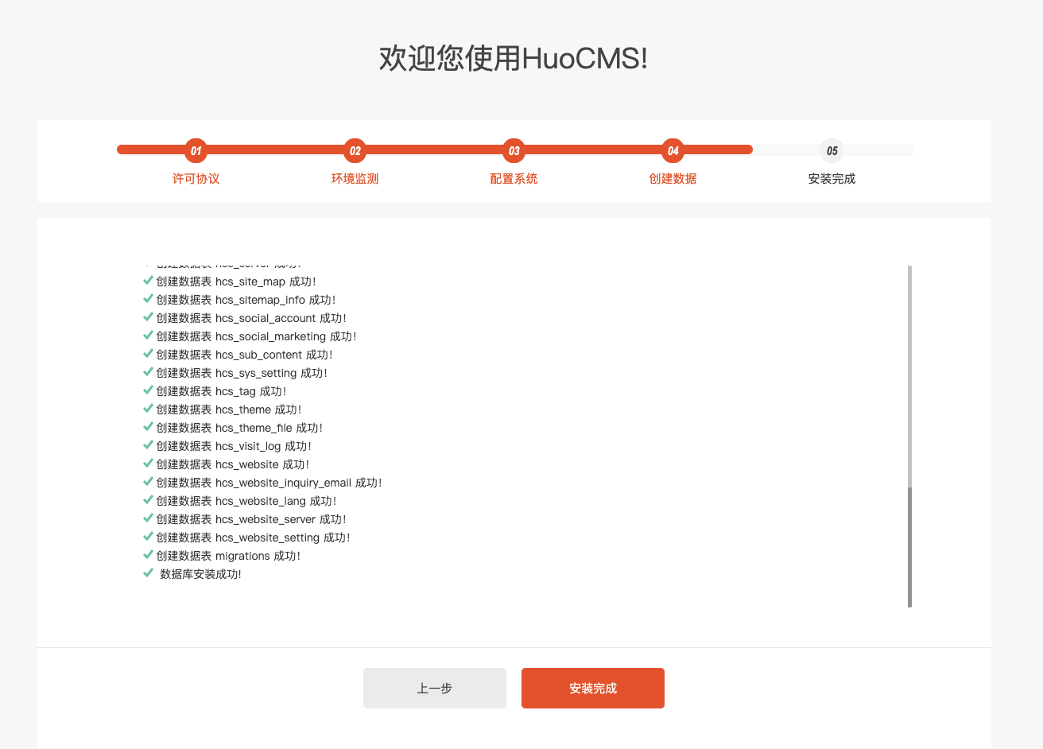The width and height of the screenshot is (1043, 749).
Task: Click checkmark beside hcs_sitemap_info row
Action: [x=148, y=299]
